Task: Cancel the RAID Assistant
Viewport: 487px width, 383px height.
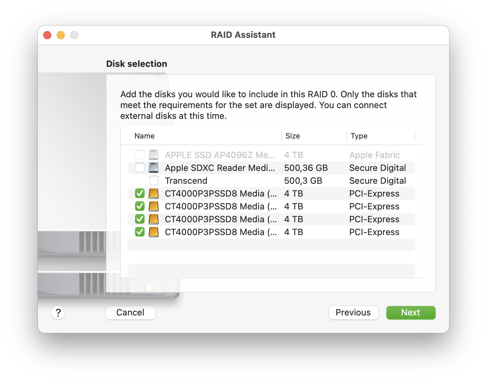Action: [131, 313]
